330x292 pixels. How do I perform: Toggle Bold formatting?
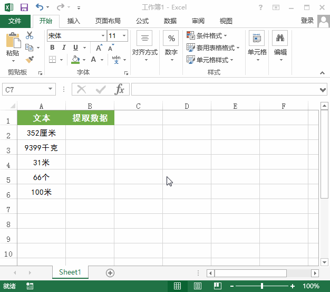(x=52, y=48)
